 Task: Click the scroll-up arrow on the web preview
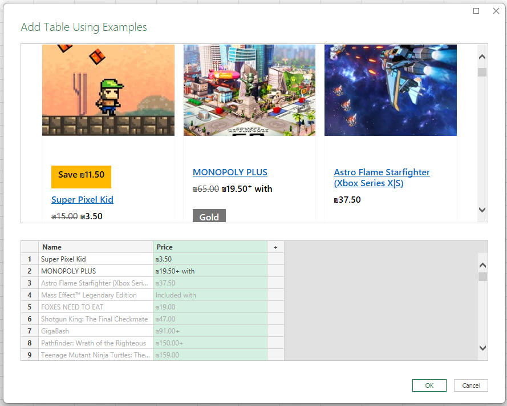coord(482,57)
